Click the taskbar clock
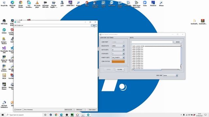The image size is (209, 117). 200,115
